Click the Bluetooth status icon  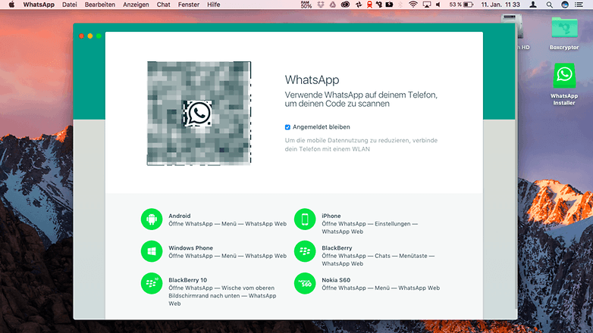click(x=400, y=5)
